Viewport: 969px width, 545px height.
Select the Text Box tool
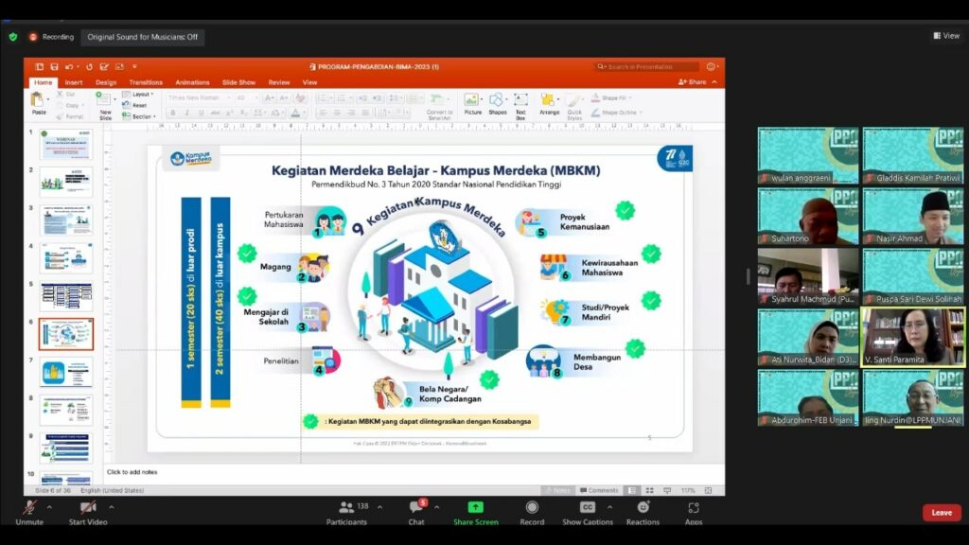521,100
